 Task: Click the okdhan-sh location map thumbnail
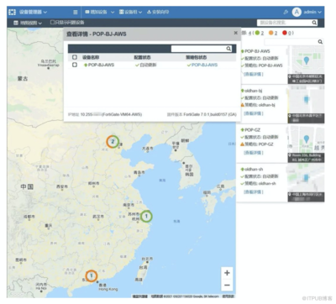(306, 183)
